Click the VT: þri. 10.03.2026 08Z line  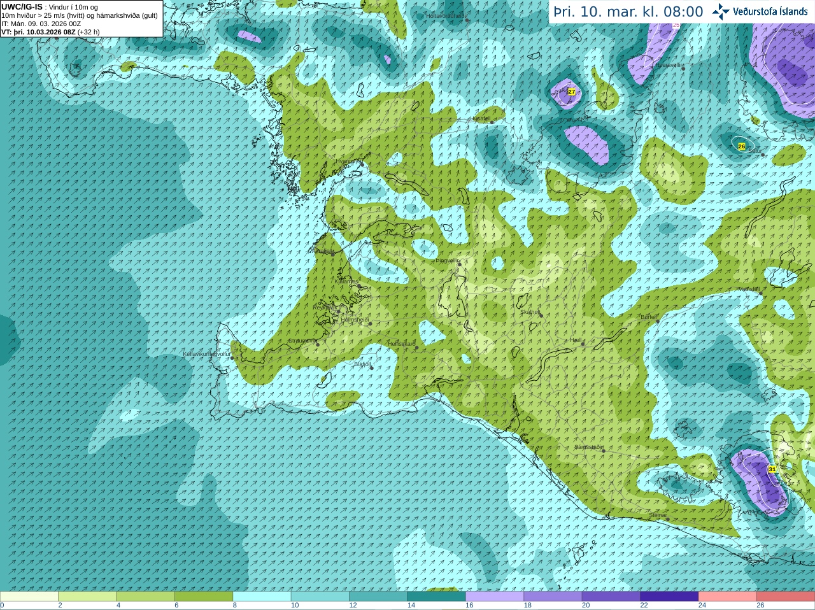50,32
